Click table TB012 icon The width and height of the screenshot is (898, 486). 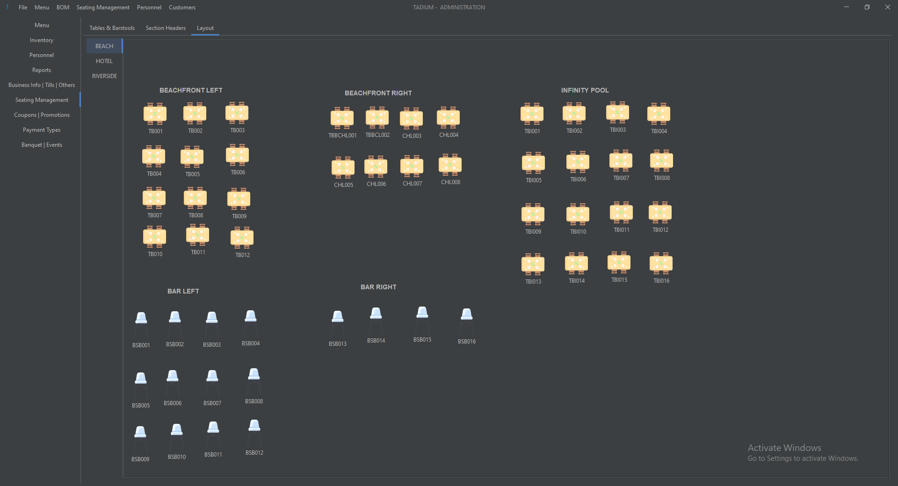click(242, 238)
